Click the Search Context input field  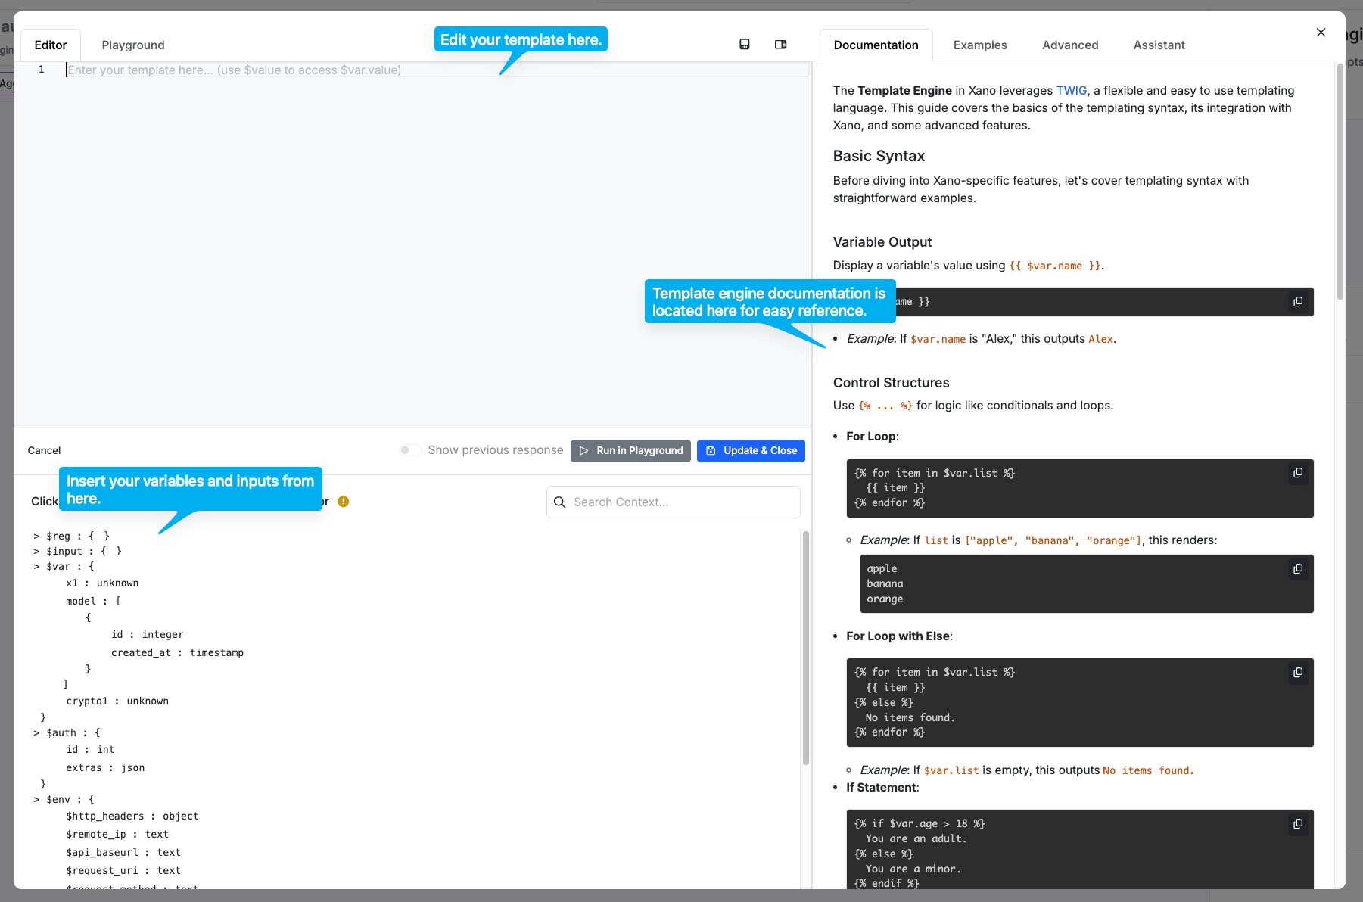click(674, 502)
